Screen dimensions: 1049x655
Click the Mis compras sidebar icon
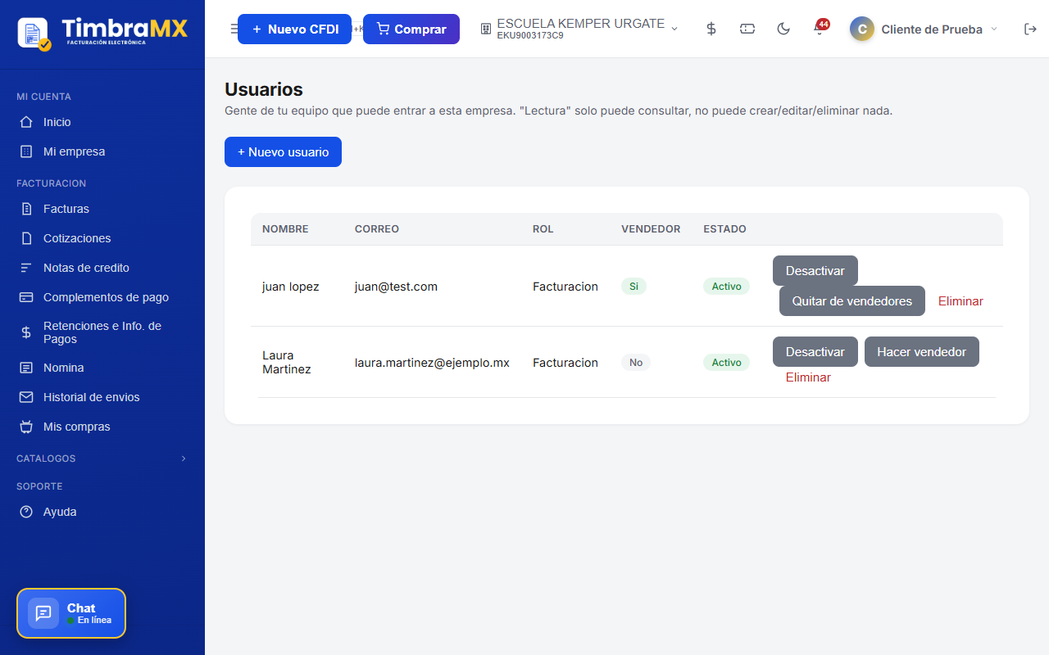coord(26,427)
